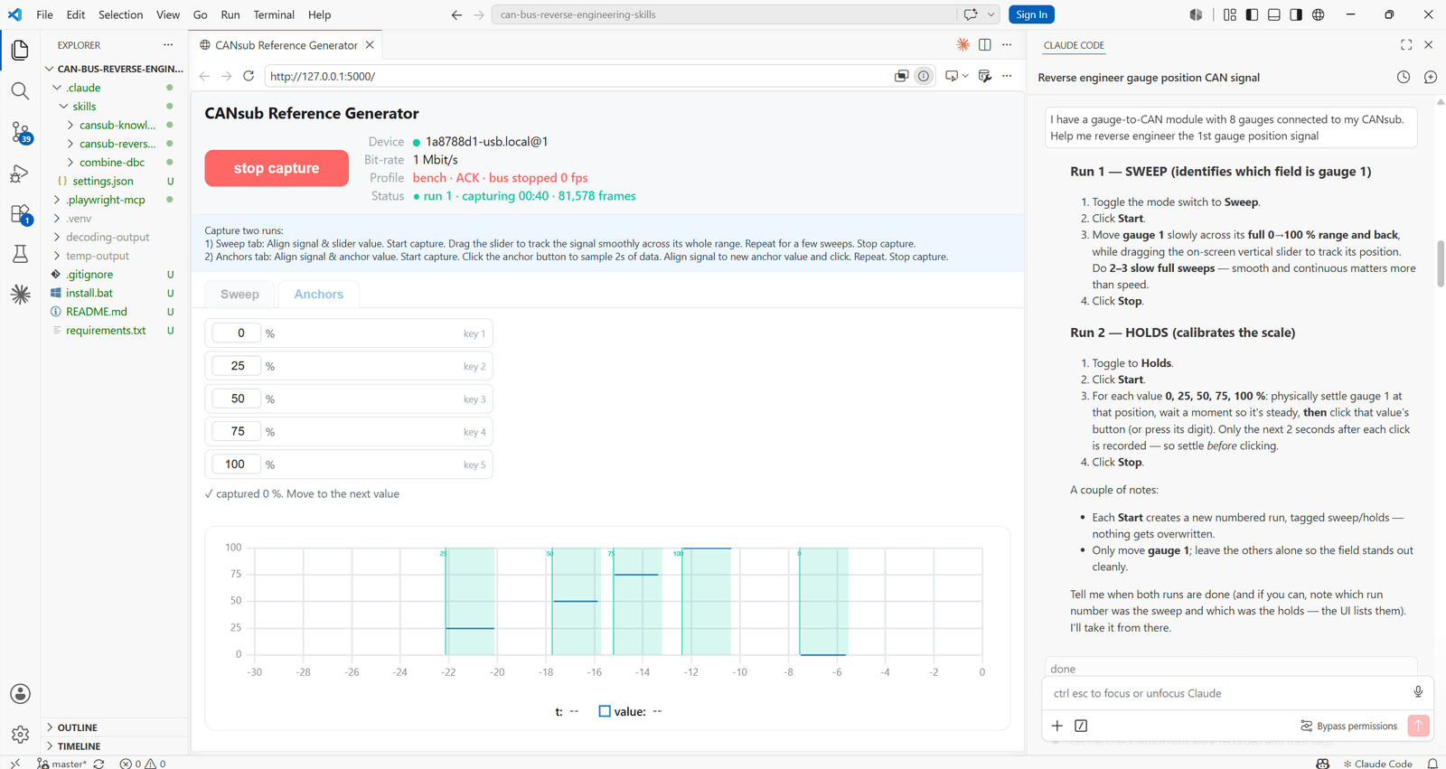The image size is (1446, 769).
Task: Click the browser forward arrow
Action: (x=226, y=76)
